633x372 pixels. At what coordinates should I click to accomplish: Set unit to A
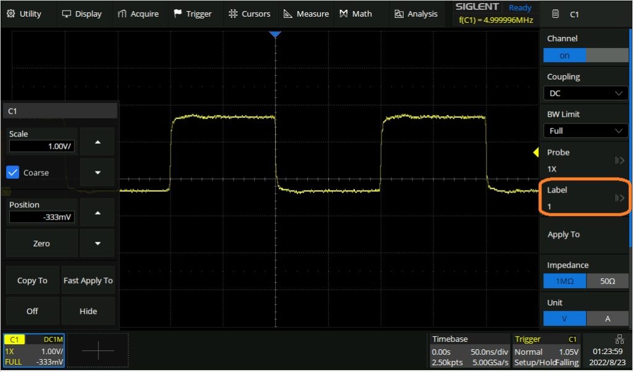click(x=607, y=319)
